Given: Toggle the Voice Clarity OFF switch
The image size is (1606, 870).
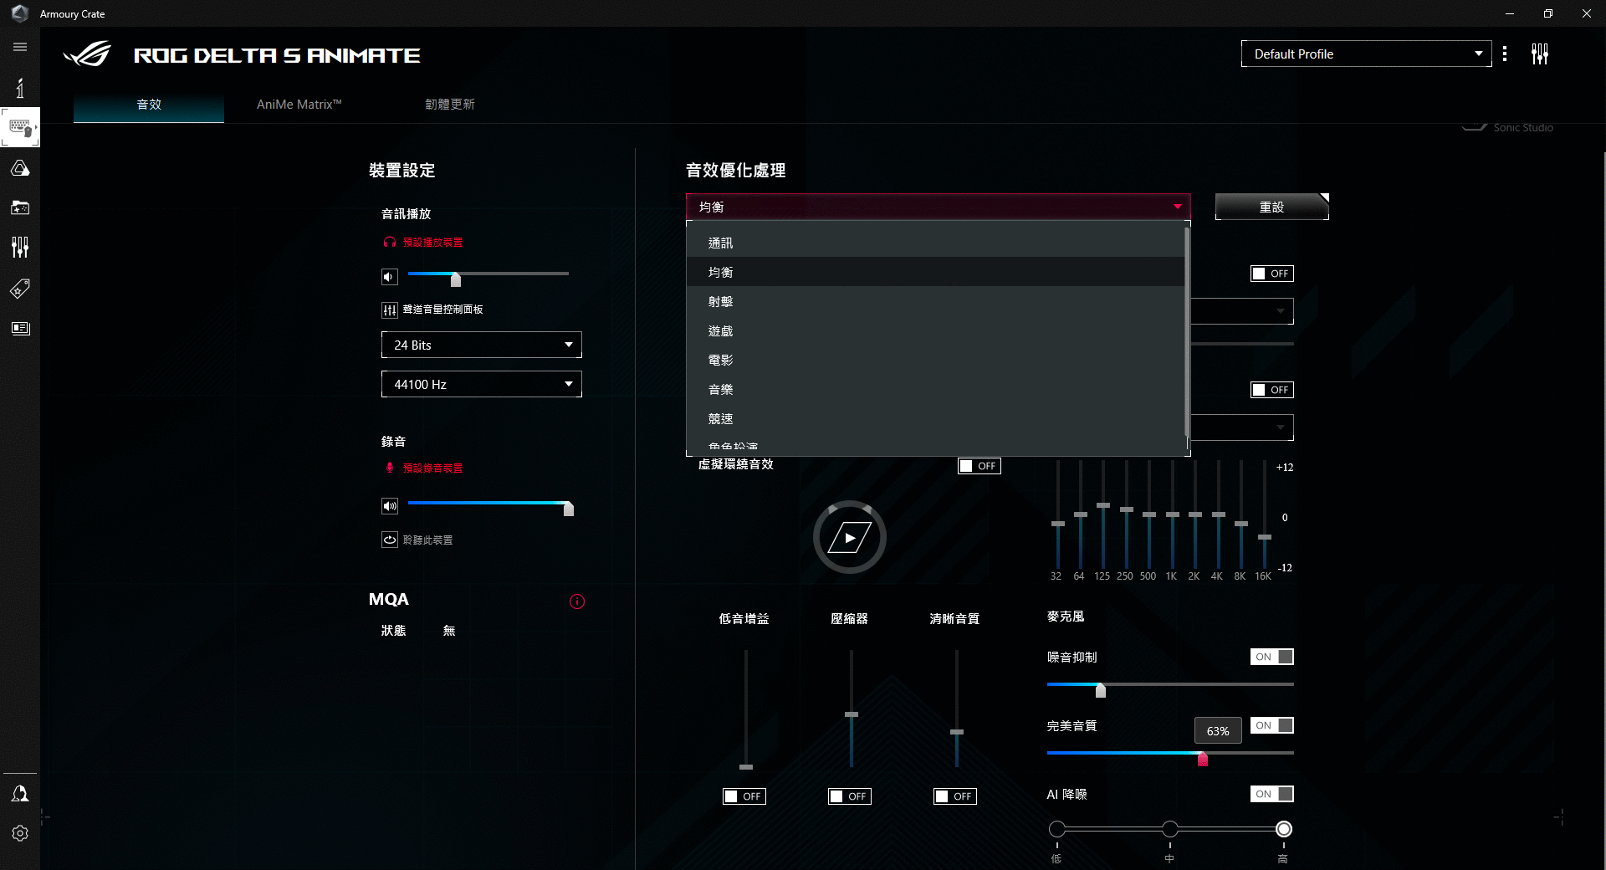Looking at the screenshot, I should 955,796.
